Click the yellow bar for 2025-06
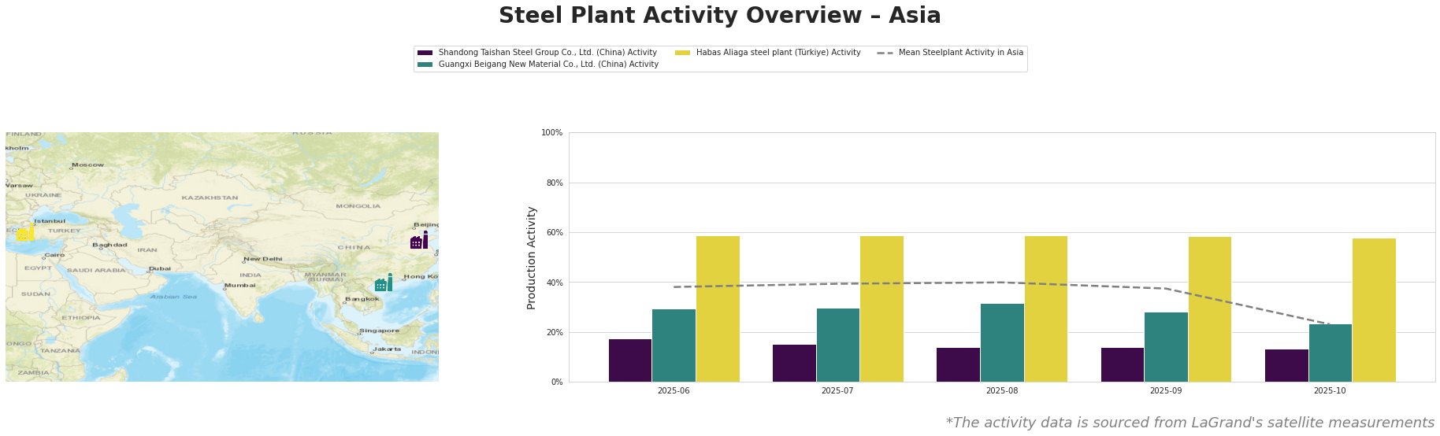This screenshot has width=1440, height=436. [718, 309]
